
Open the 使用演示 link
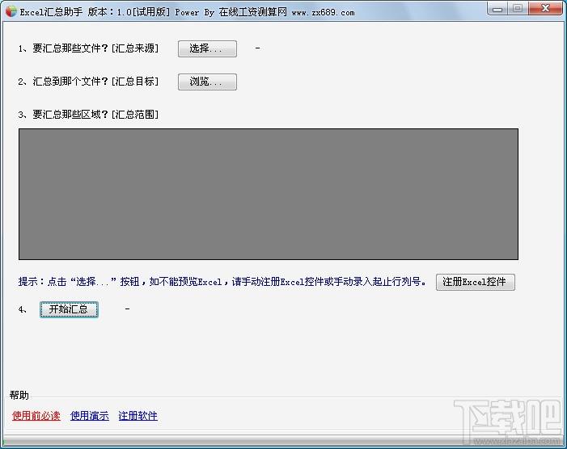pyautogui.click(x=89, y=416)
